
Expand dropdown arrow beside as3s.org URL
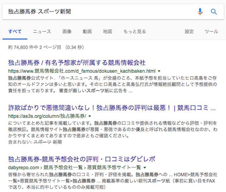point(90,116)
